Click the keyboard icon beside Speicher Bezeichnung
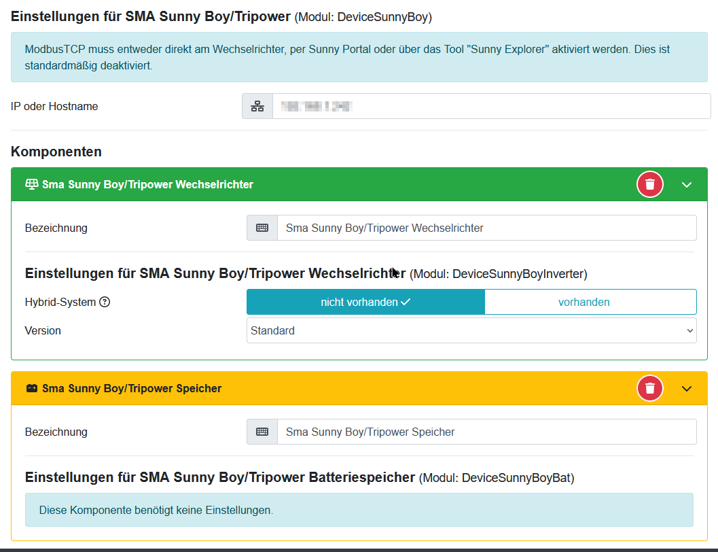 262,432
